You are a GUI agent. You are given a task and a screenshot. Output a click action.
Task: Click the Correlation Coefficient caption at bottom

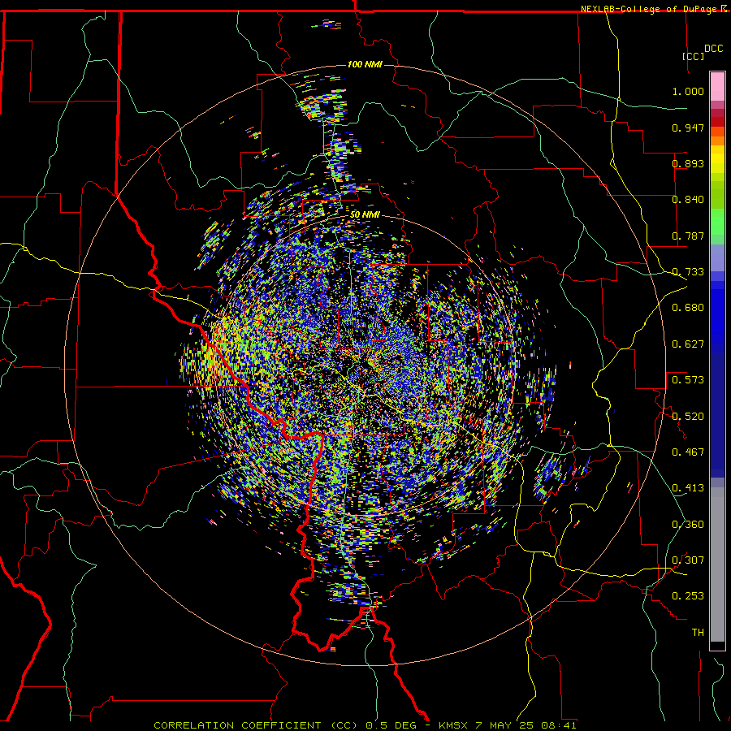[365, 725]
